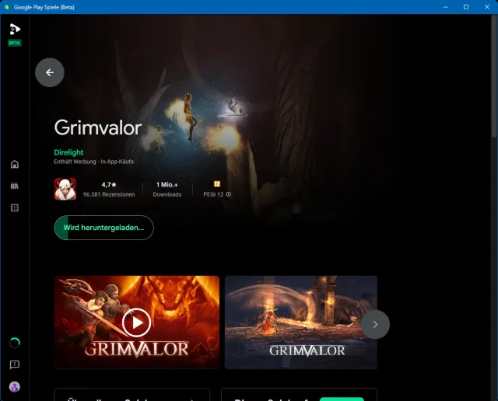The width and height of the screenshot is (498, 401).
Task: Open the Home section in sidebar
Action: (x=15, y=164)
